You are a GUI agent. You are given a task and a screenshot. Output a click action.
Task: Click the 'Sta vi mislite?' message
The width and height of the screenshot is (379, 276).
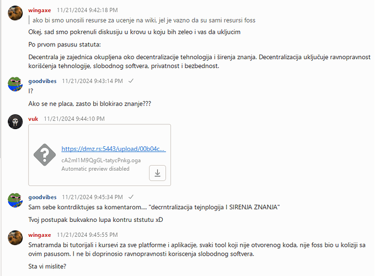tap(47, 266)
